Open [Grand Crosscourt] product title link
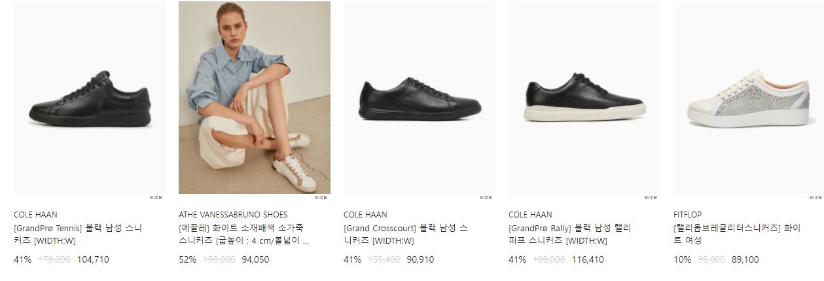 (406, 234)
